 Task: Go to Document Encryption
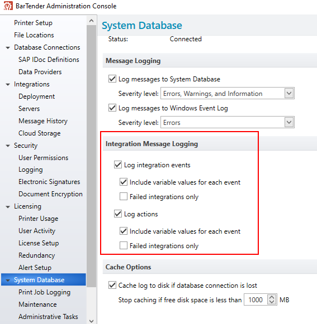pos(50,194)
